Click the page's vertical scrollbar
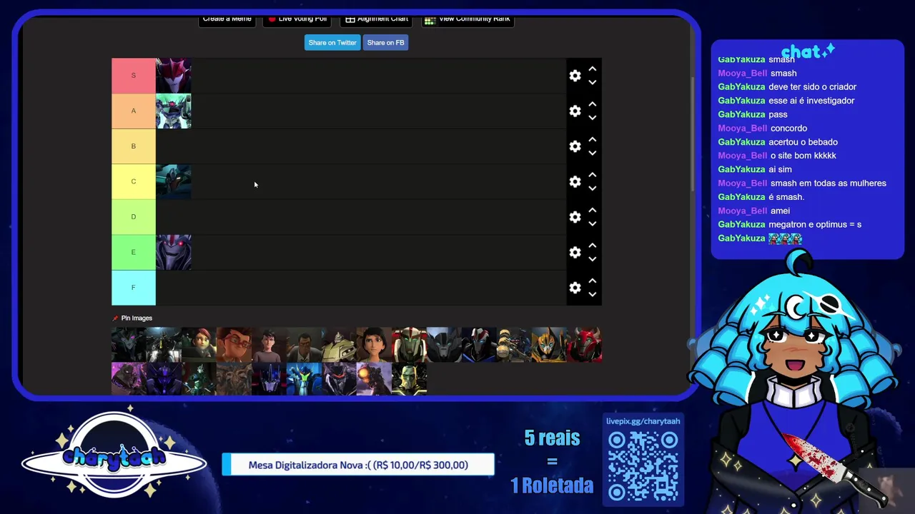The image size is (915, 514). pyautogui.click(x=691, y=133)
